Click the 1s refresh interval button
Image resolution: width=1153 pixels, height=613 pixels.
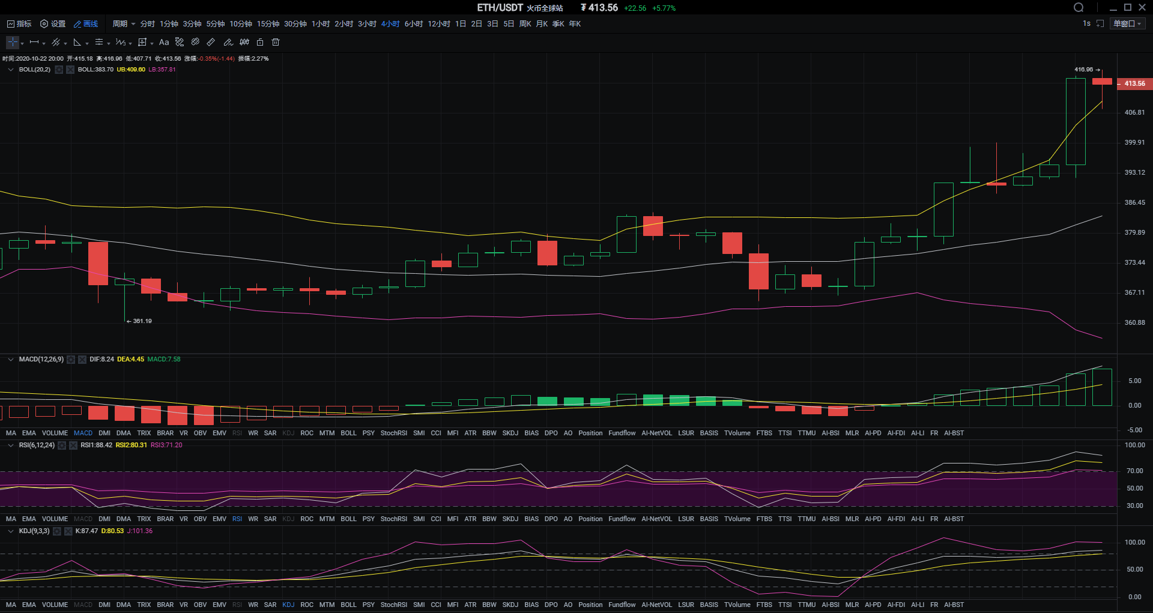click(x=1086, y=23)
